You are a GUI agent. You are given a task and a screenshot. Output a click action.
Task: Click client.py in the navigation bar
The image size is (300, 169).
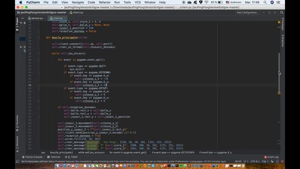click(x=76, y=13)
